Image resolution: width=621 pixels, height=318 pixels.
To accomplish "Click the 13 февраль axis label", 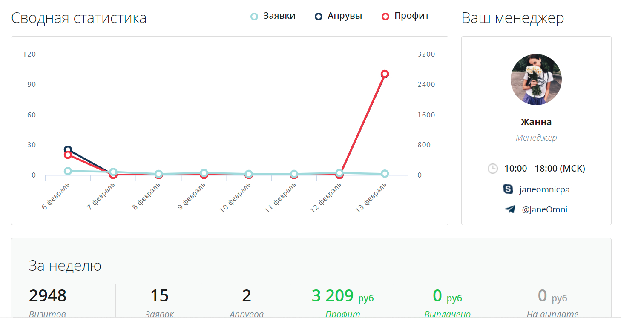I will point(372,197).
